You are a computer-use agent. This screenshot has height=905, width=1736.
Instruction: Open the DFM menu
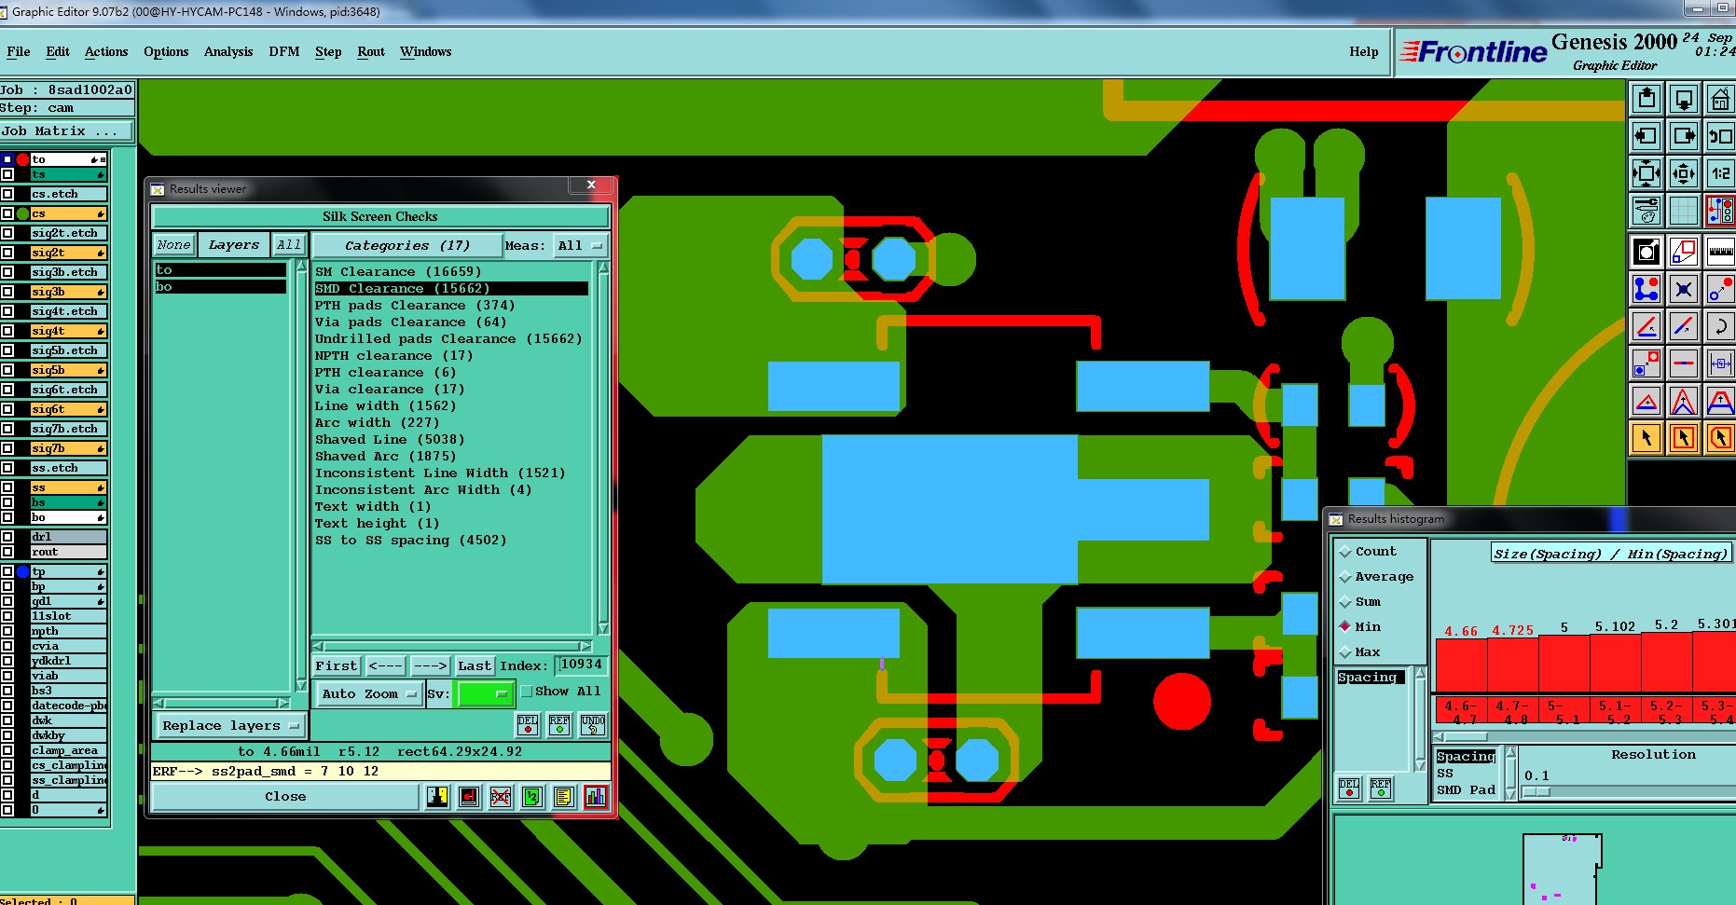[x=284, y=52]
